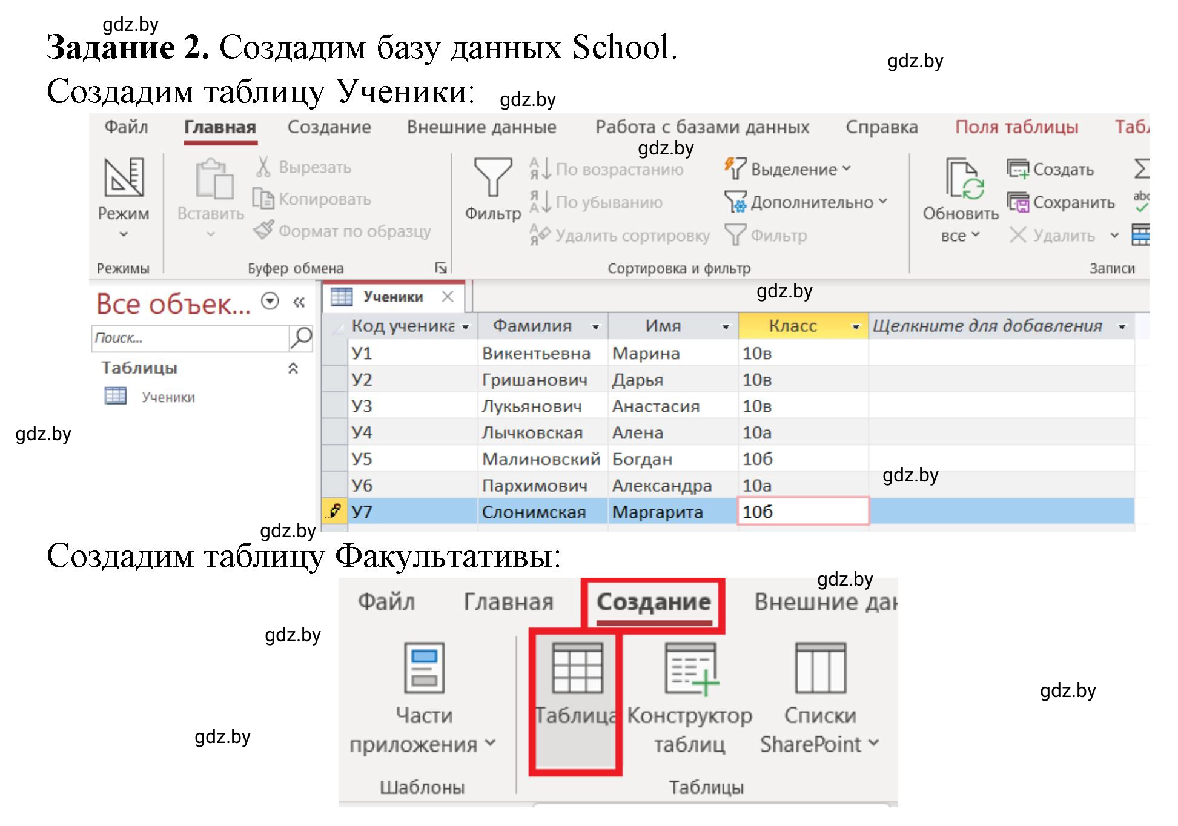Click the Вырезать scissors icon

pos(263,167)
